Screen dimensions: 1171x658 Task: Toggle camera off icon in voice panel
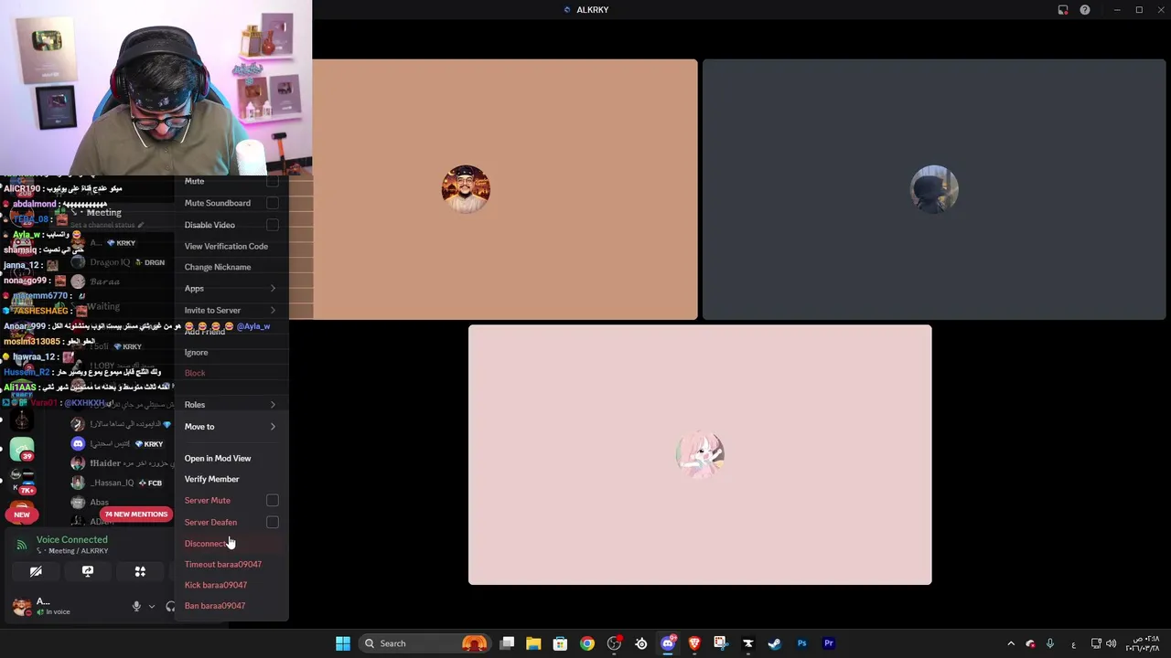(36, 571)
